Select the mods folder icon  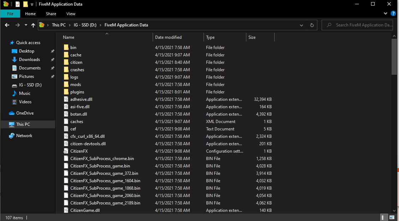[66, 85]
